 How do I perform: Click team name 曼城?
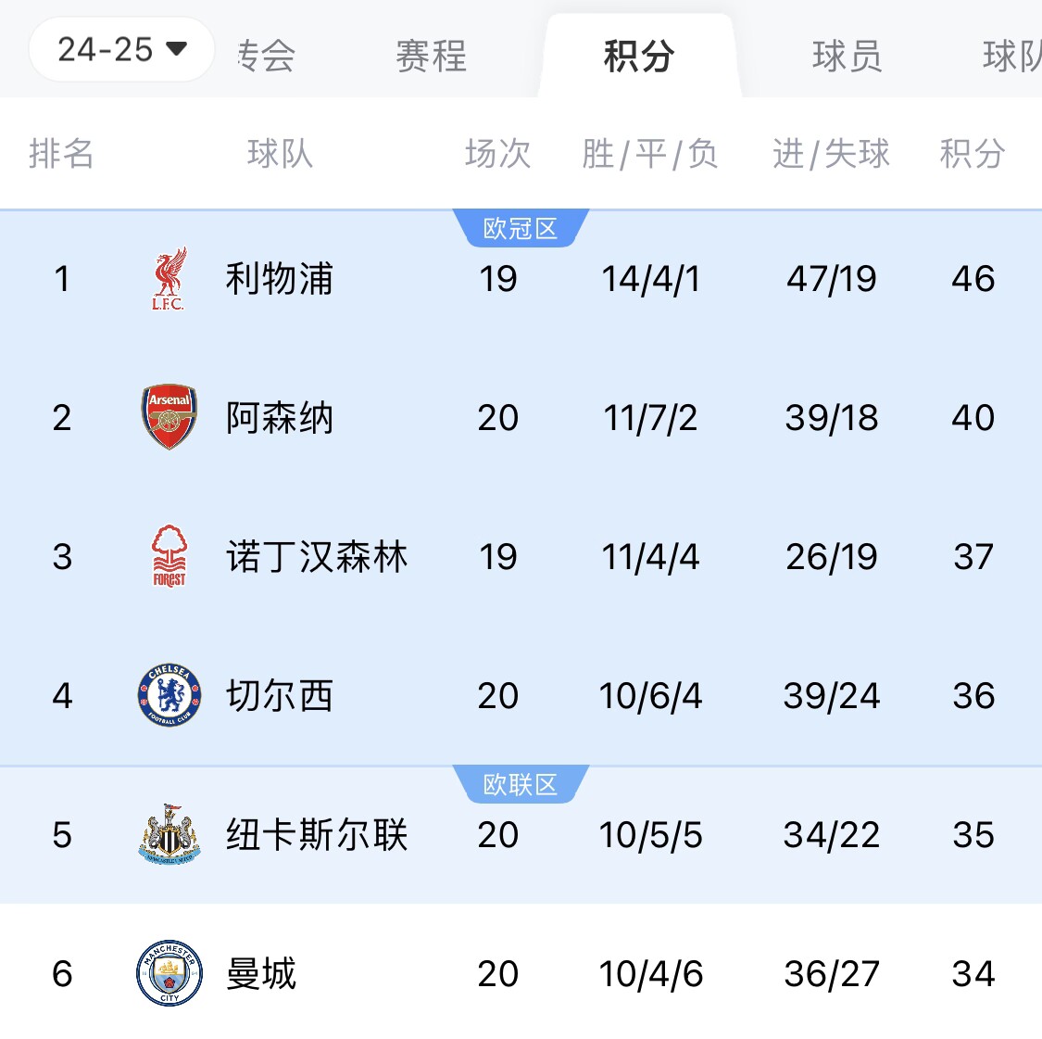[x=261, y=974]
